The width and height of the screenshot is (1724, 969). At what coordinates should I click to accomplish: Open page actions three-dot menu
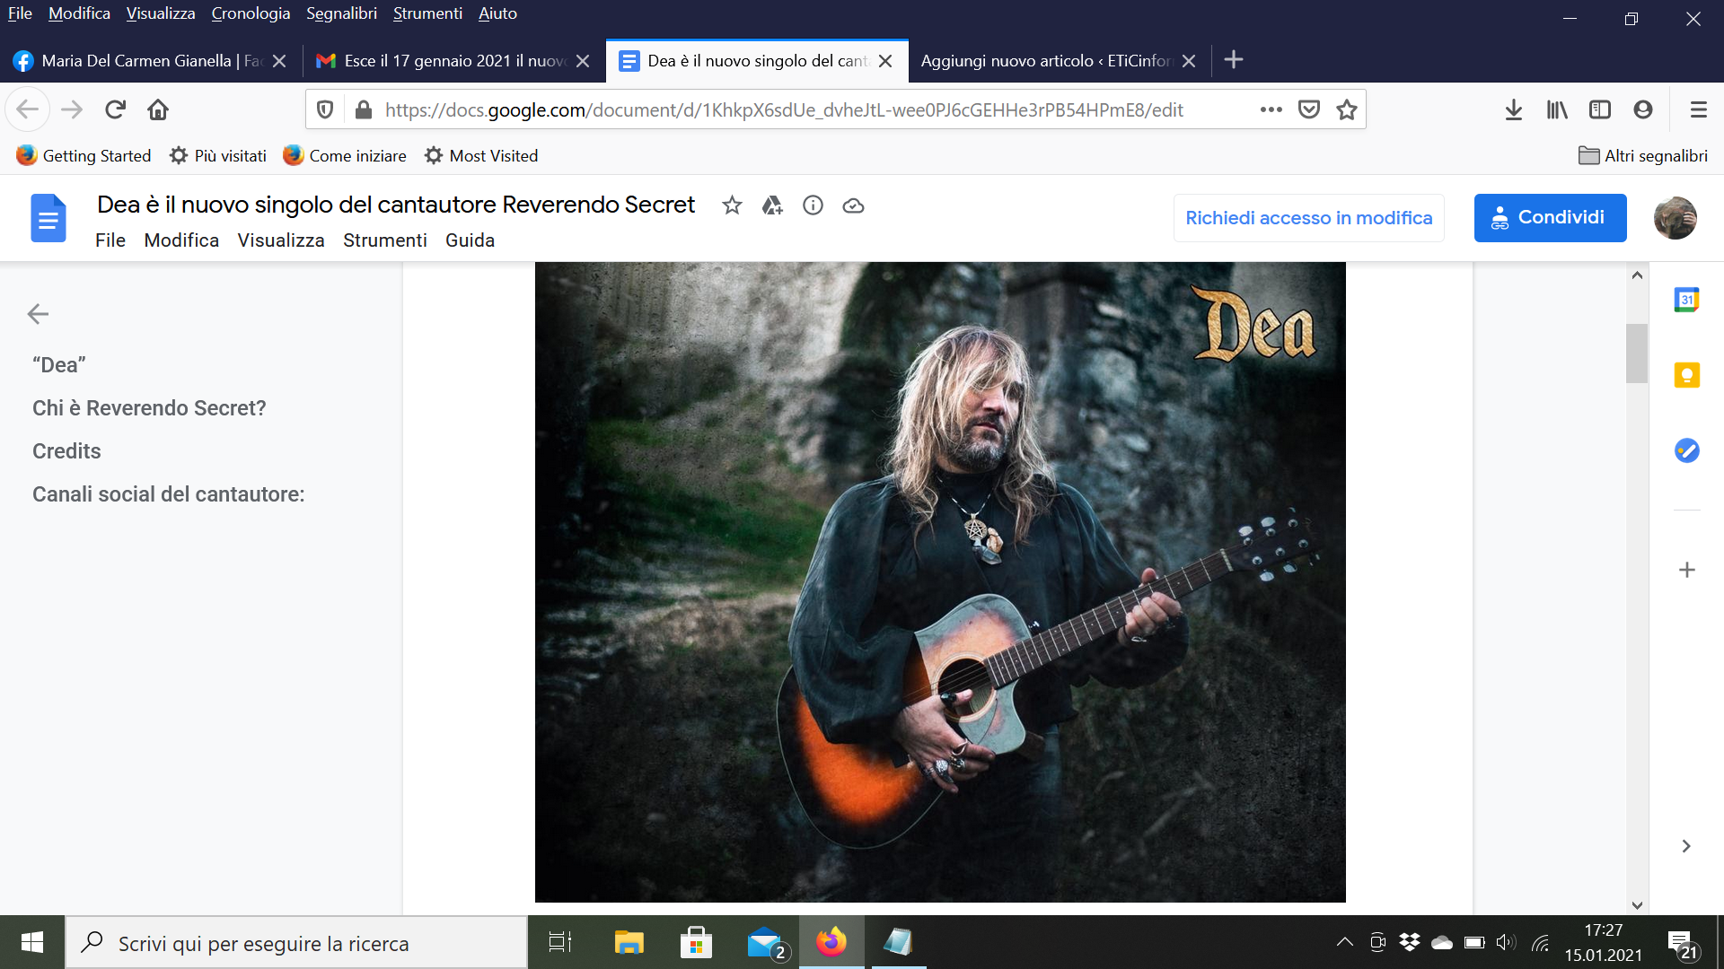coord(1271,109)
